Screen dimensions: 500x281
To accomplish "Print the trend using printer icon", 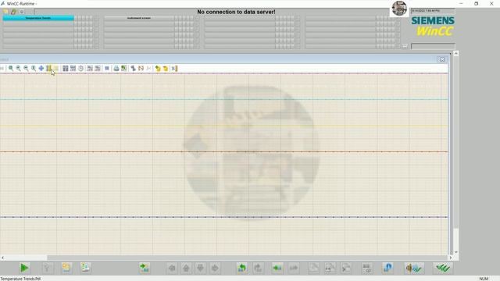I will pyautogui.click(x=116, y=68).
